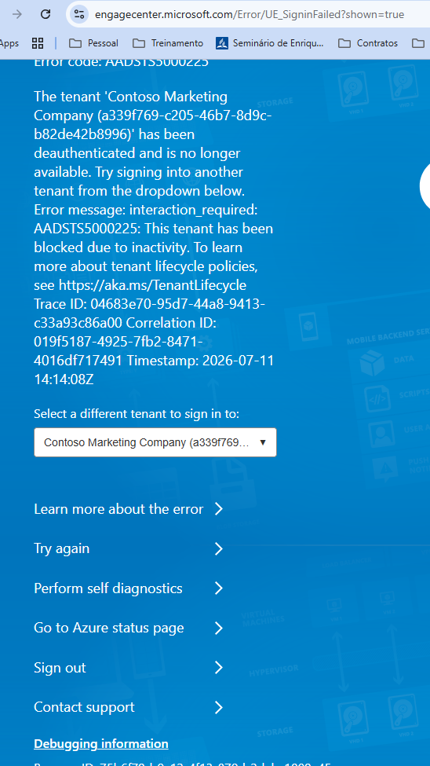Click Learn more about the error
430x766 pixels.
118,509
